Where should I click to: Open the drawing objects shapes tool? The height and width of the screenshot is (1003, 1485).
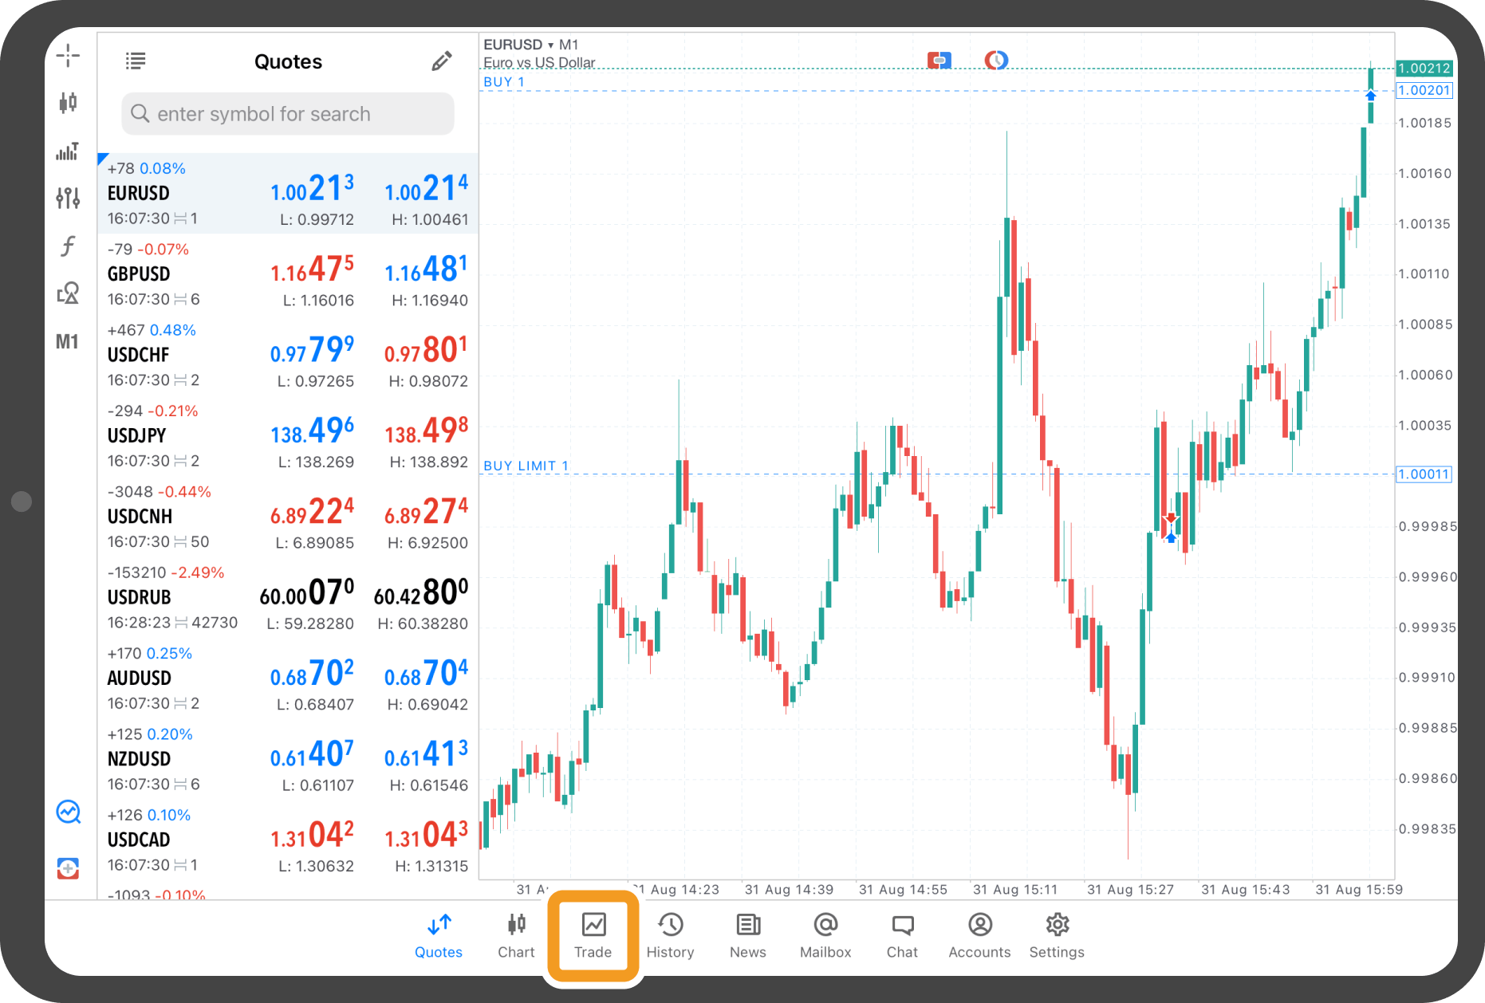point(68,293)
